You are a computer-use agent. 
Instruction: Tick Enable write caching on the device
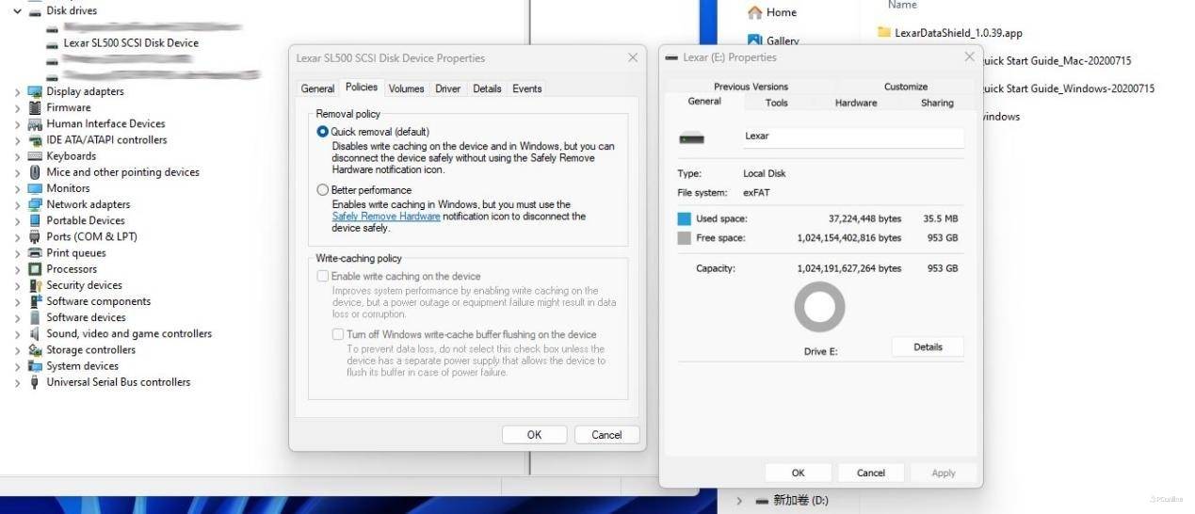click(x=323, y=277)
